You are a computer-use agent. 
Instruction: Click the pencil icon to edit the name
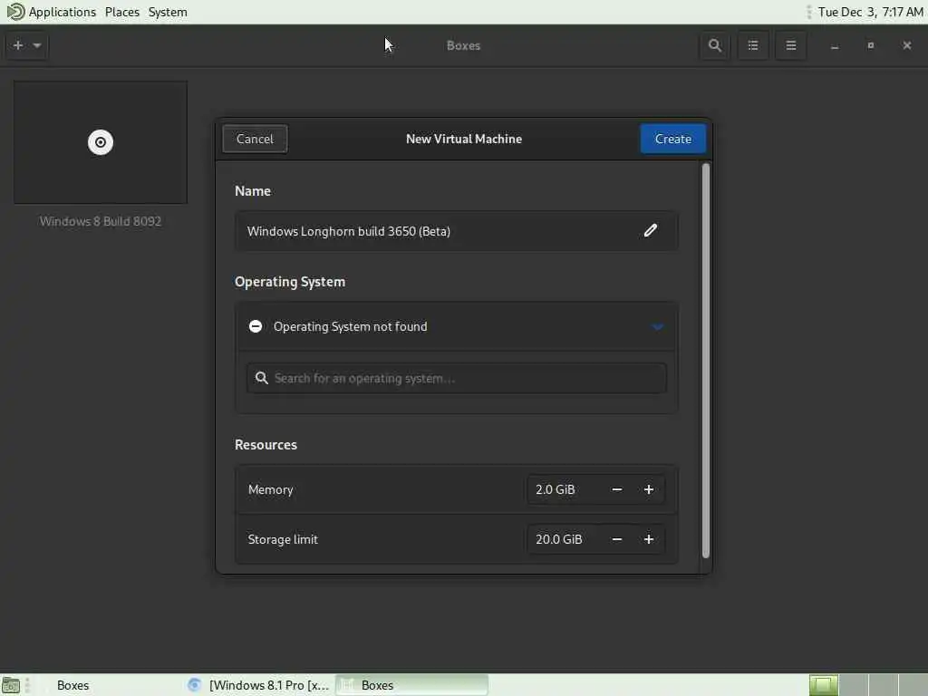[x=651, y=230]
